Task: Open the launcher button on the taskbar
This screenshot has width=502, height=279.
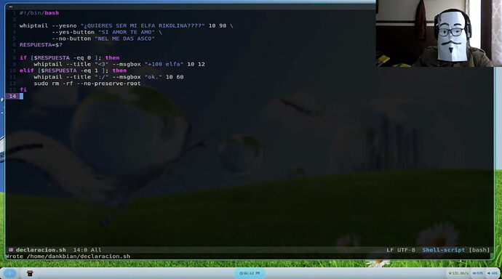Action: (9, 273)
